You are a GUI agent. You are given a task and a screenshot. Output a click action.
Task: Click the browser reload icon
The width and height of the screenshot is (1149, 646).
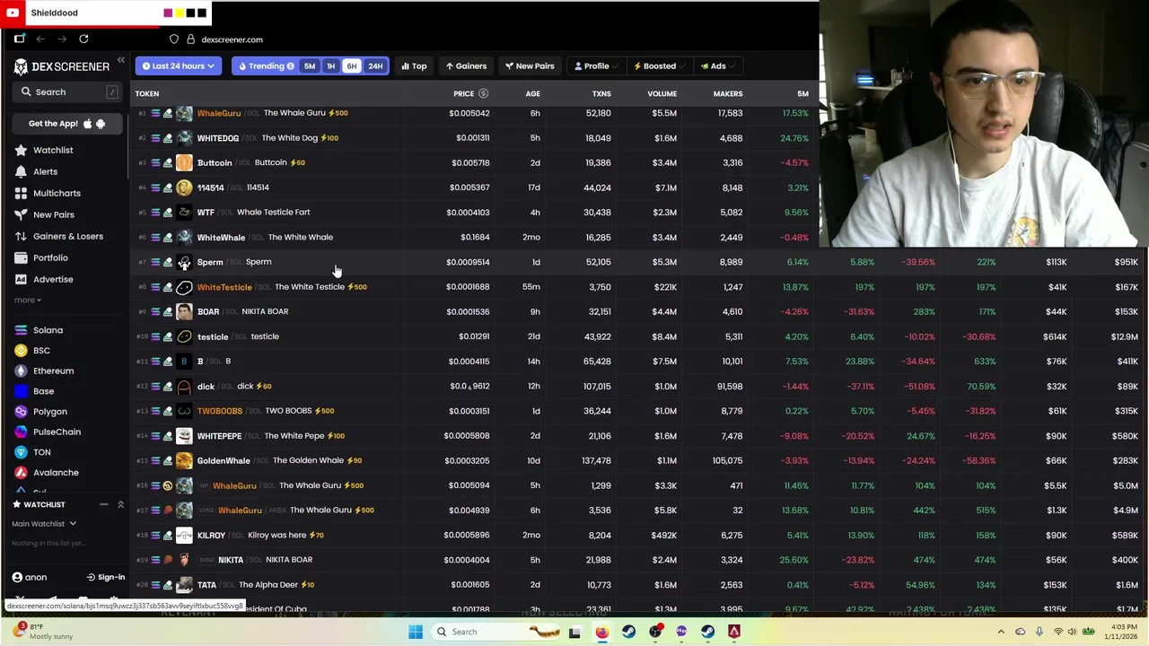click(83, 39)
